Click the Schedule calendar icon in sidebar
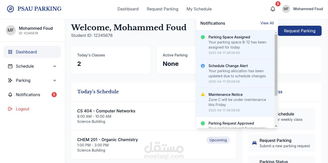Image resolution: width=328 pixels, height=163 pixels. click(x=10, y=66)
